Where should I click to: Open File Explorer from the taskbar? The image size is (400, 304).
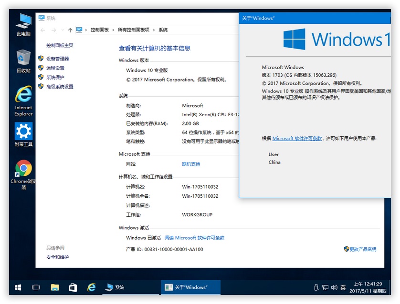(x=54, y=287)
